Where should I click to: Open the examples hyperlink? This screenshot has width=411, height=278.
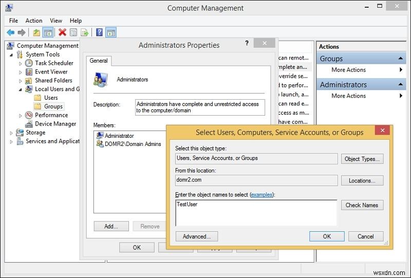pyautogui.click(x=261, y=195)
